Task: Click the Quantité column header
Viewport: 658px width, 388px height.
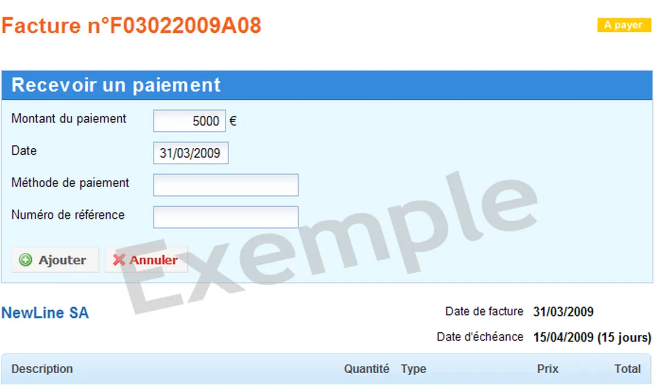Action: [x=367, y=369]
